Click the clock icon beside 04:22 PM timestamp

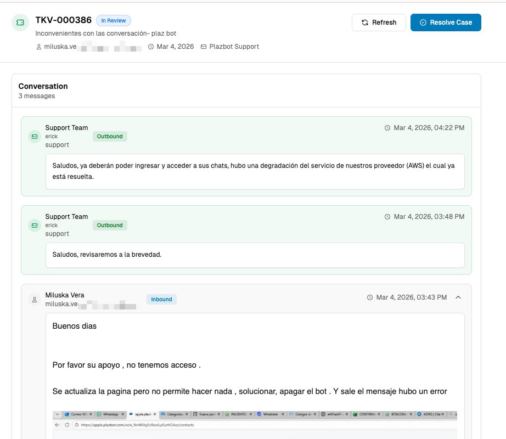pos(387,128)
